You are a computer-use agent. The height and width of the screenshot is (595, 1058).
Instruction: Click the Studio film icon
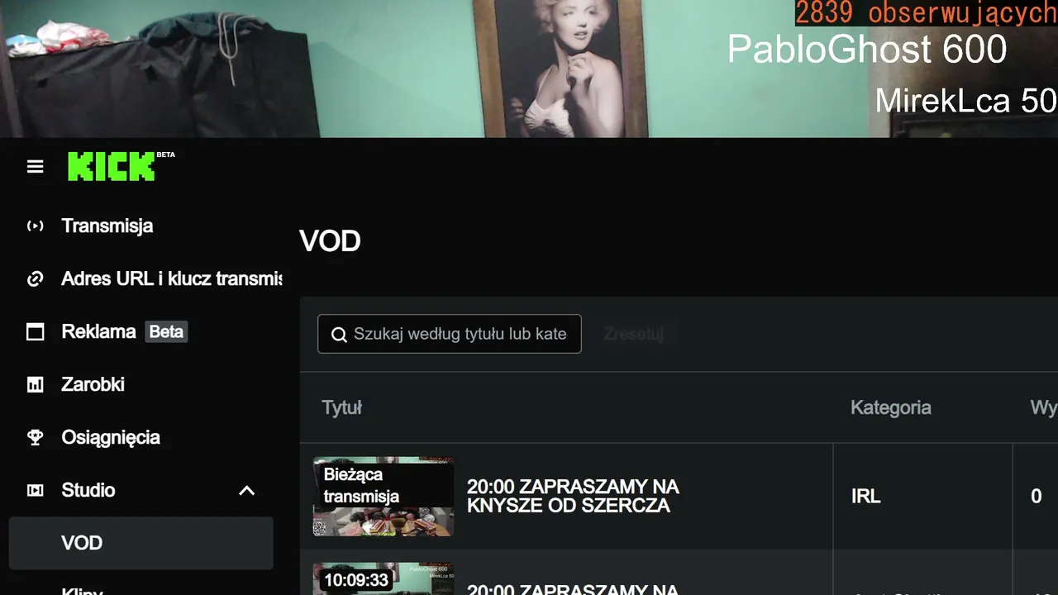35,490
